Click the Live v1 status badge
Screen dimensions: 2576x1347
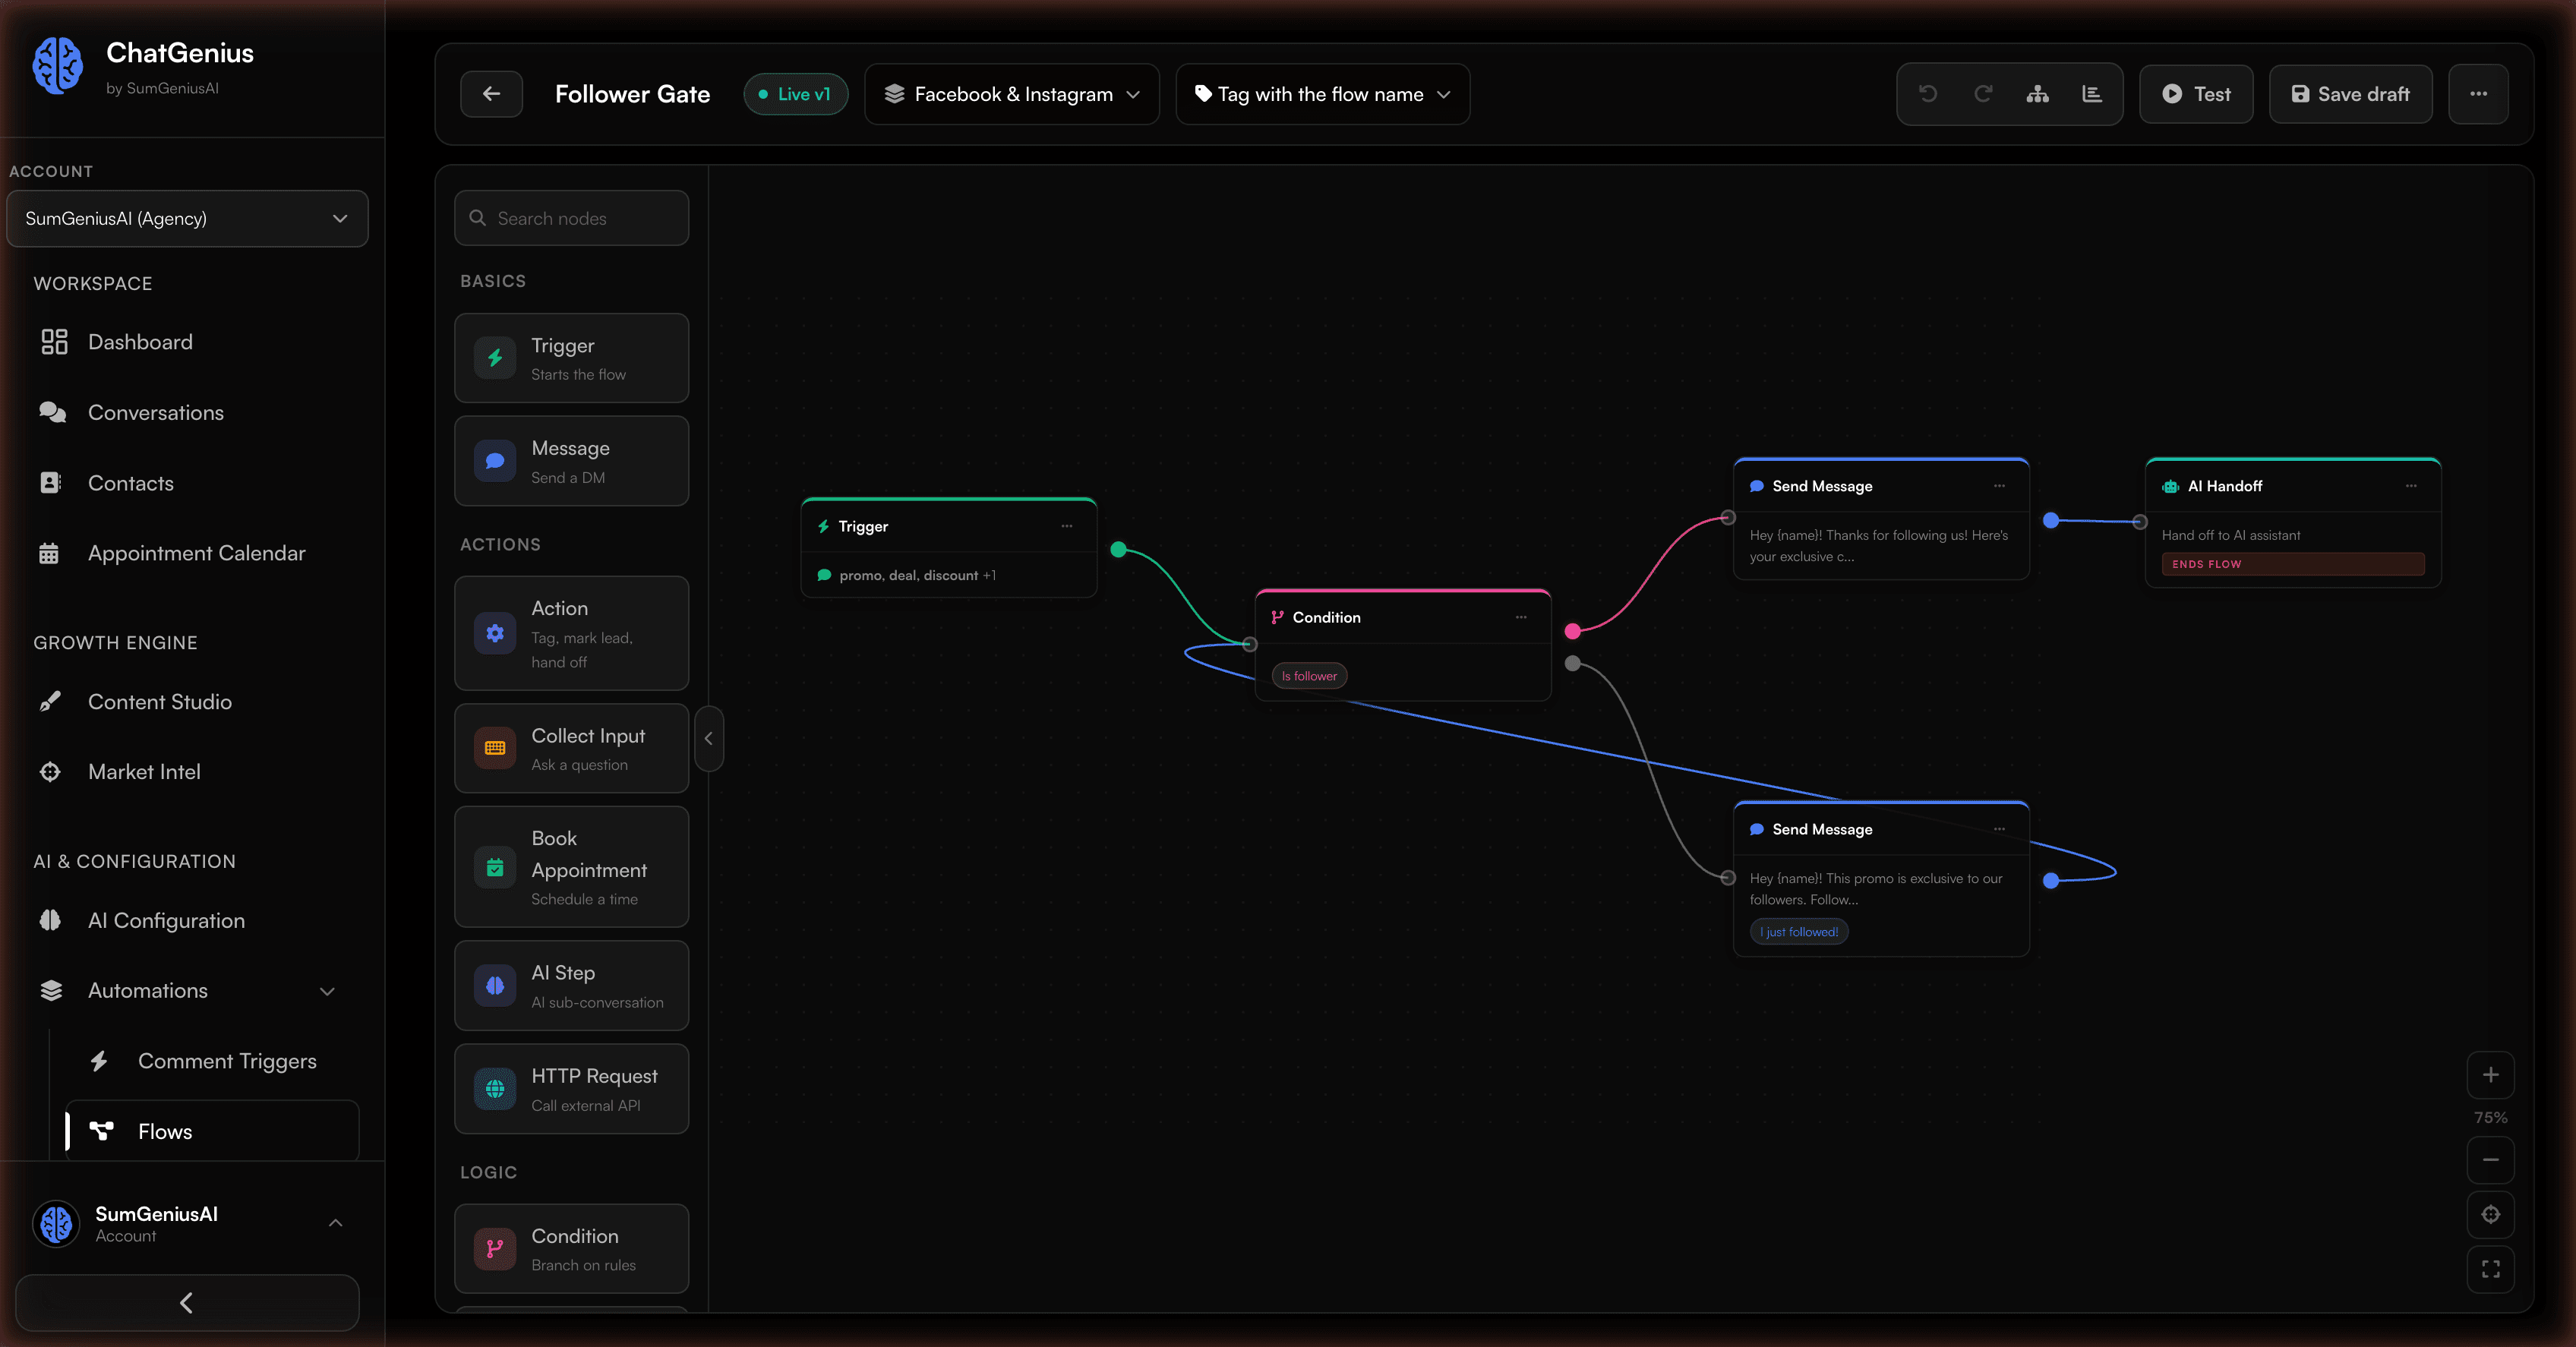point(795,94)
